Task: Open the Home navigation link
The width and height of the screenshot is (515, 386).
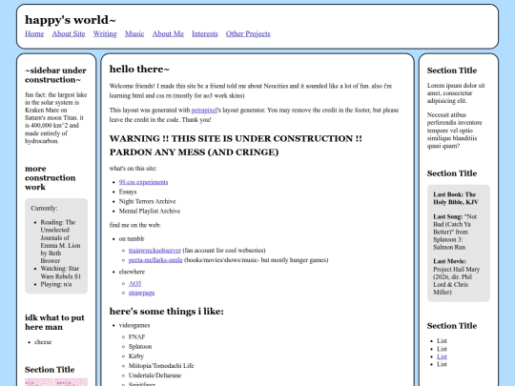Action: pos(34,33)
